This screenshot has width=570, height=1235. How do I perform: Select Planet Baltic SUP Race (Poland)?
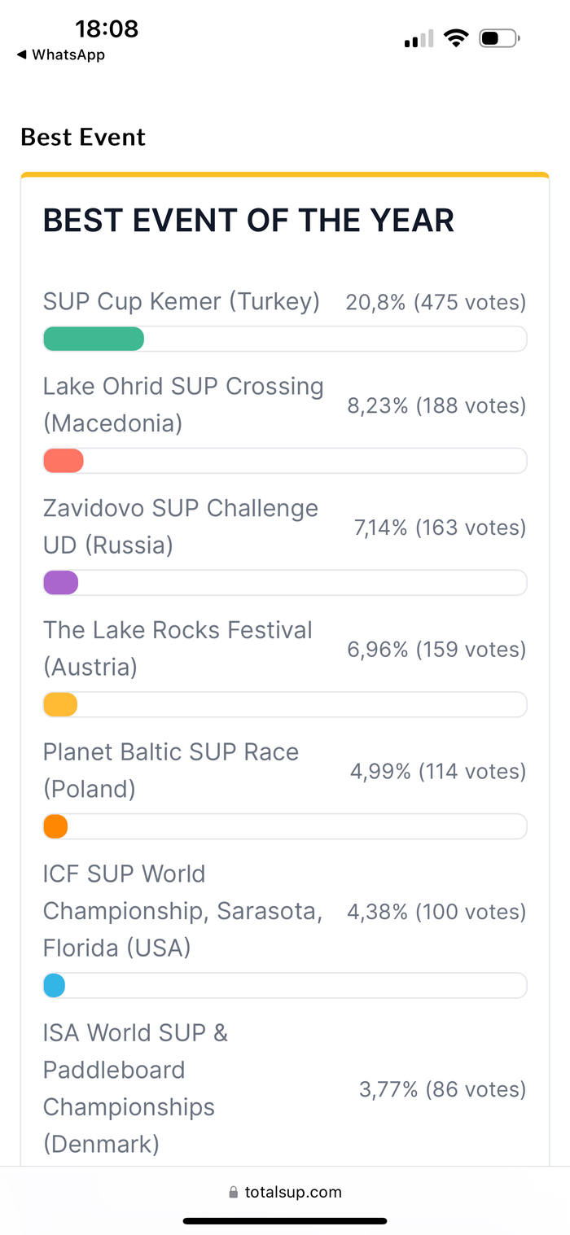(171, 770)
